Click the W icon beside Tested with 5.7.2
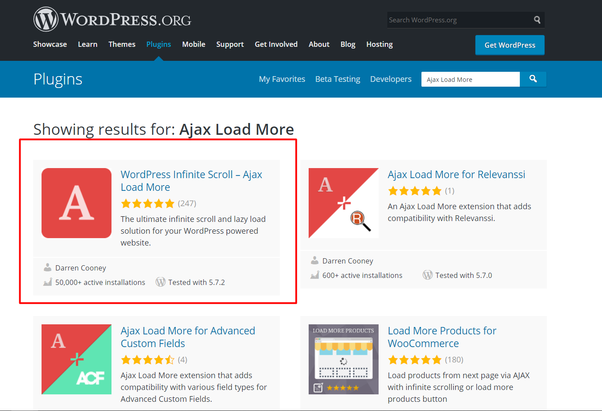This screenshot has width=602, height=411. [160, 282]
